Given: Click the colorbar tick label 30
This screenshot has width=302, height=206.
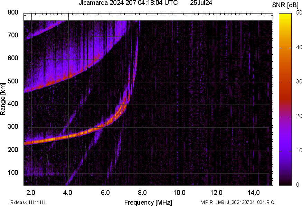Looking at the screenshot, I should 299,82.
